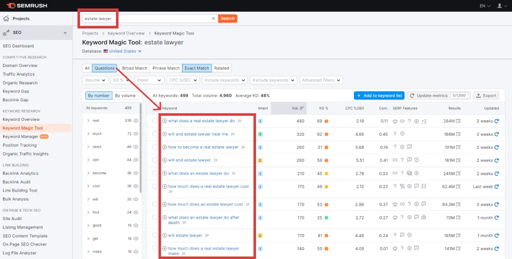Image resolution: width=512 pixels, height=259 pixels.
Task: Expand the 'become' keyword group
Action: click(88, 173)
